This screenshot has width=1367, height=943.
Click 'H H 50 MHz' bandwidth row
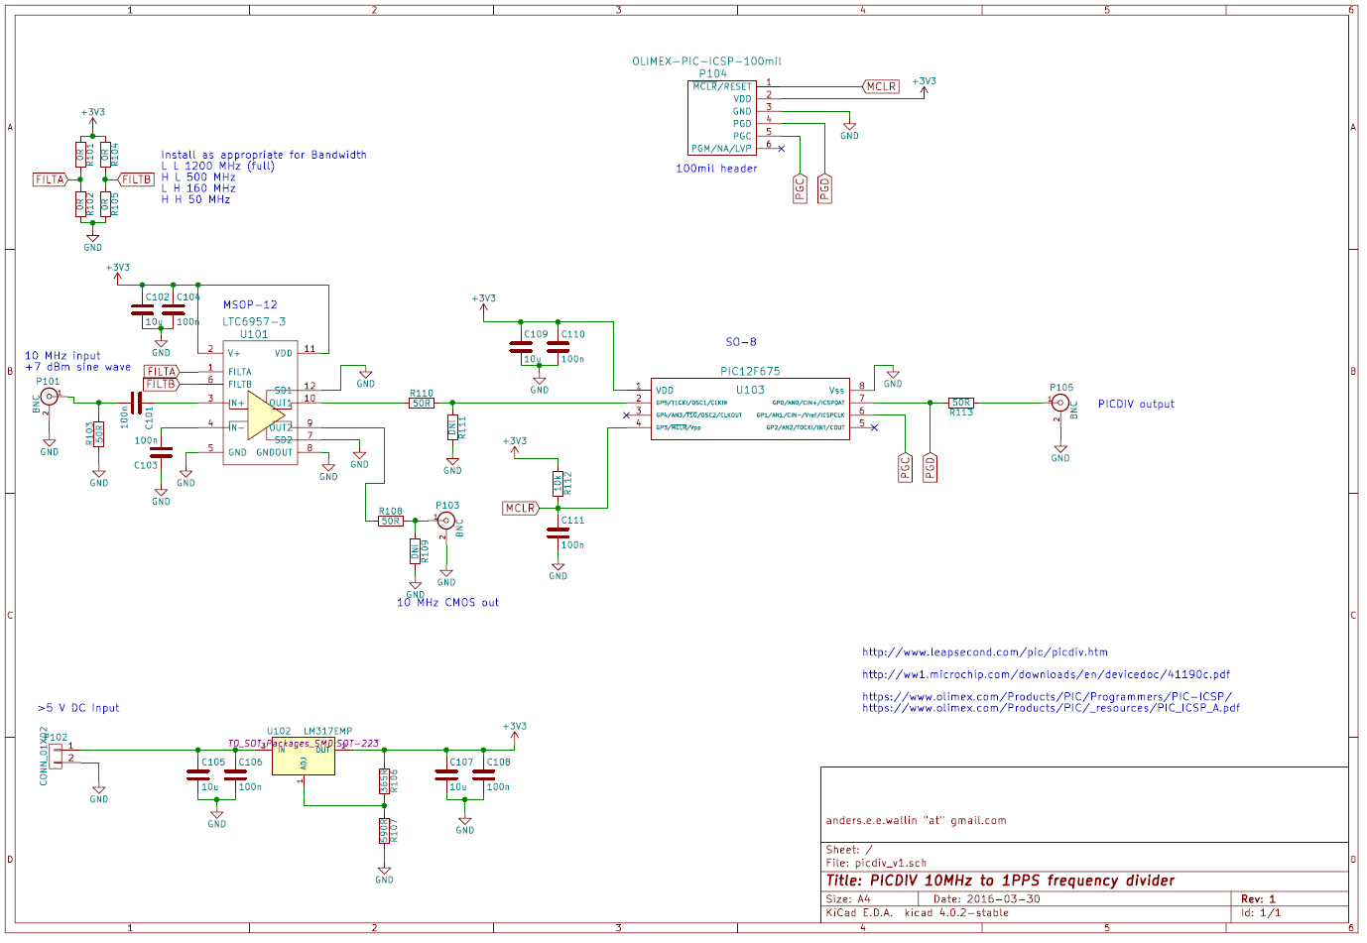click(x=195, y=199)
